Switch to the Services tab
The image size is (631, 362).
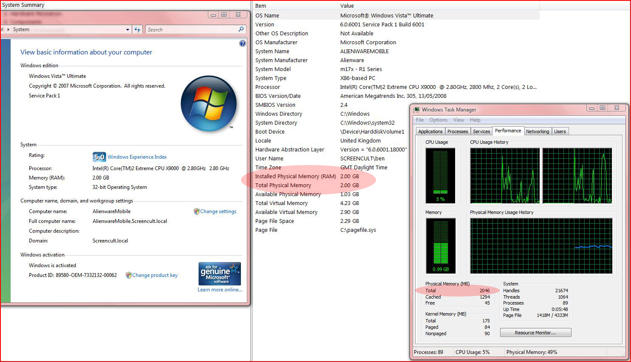[481, 131]
